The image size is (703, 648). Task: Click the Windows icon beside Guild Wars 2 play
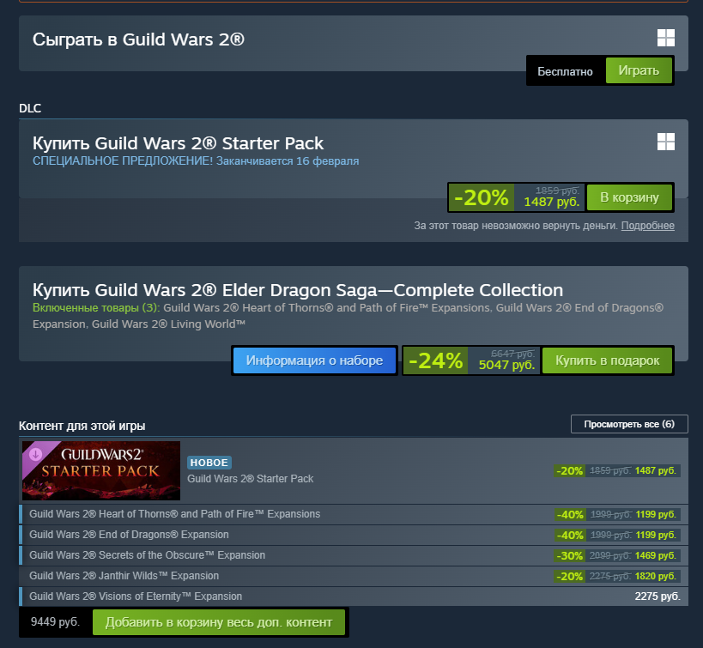(x=666, y=38)
